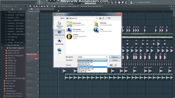Go up one folder level in dialog

click(x=103, y=18)
